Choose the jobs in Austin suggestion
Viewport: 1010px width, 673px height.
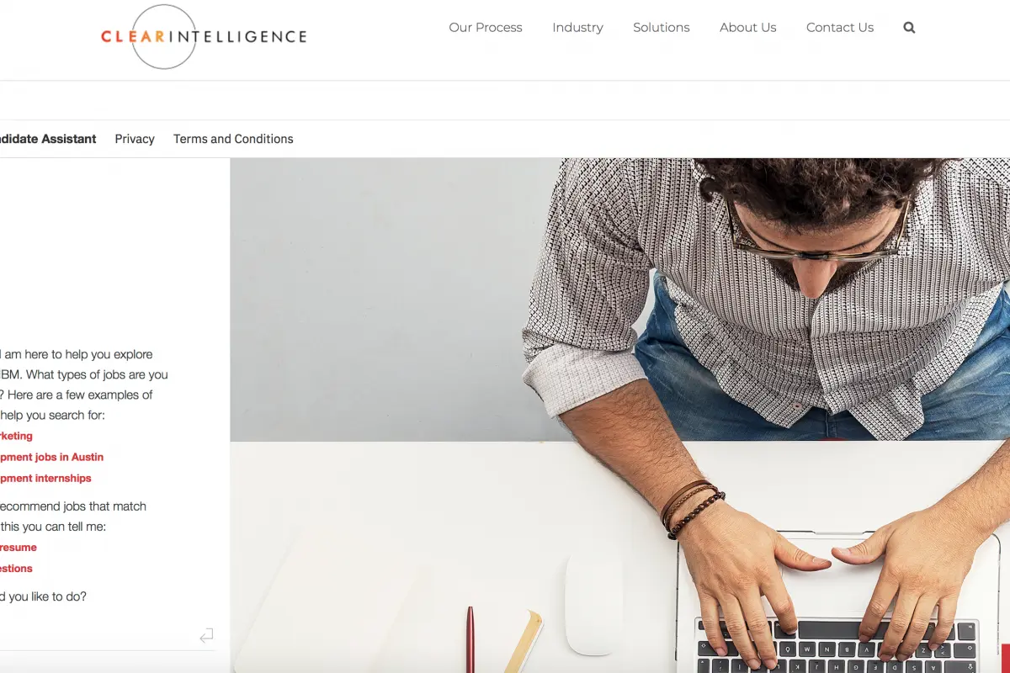pyautogui.click(x=51, y=457)
